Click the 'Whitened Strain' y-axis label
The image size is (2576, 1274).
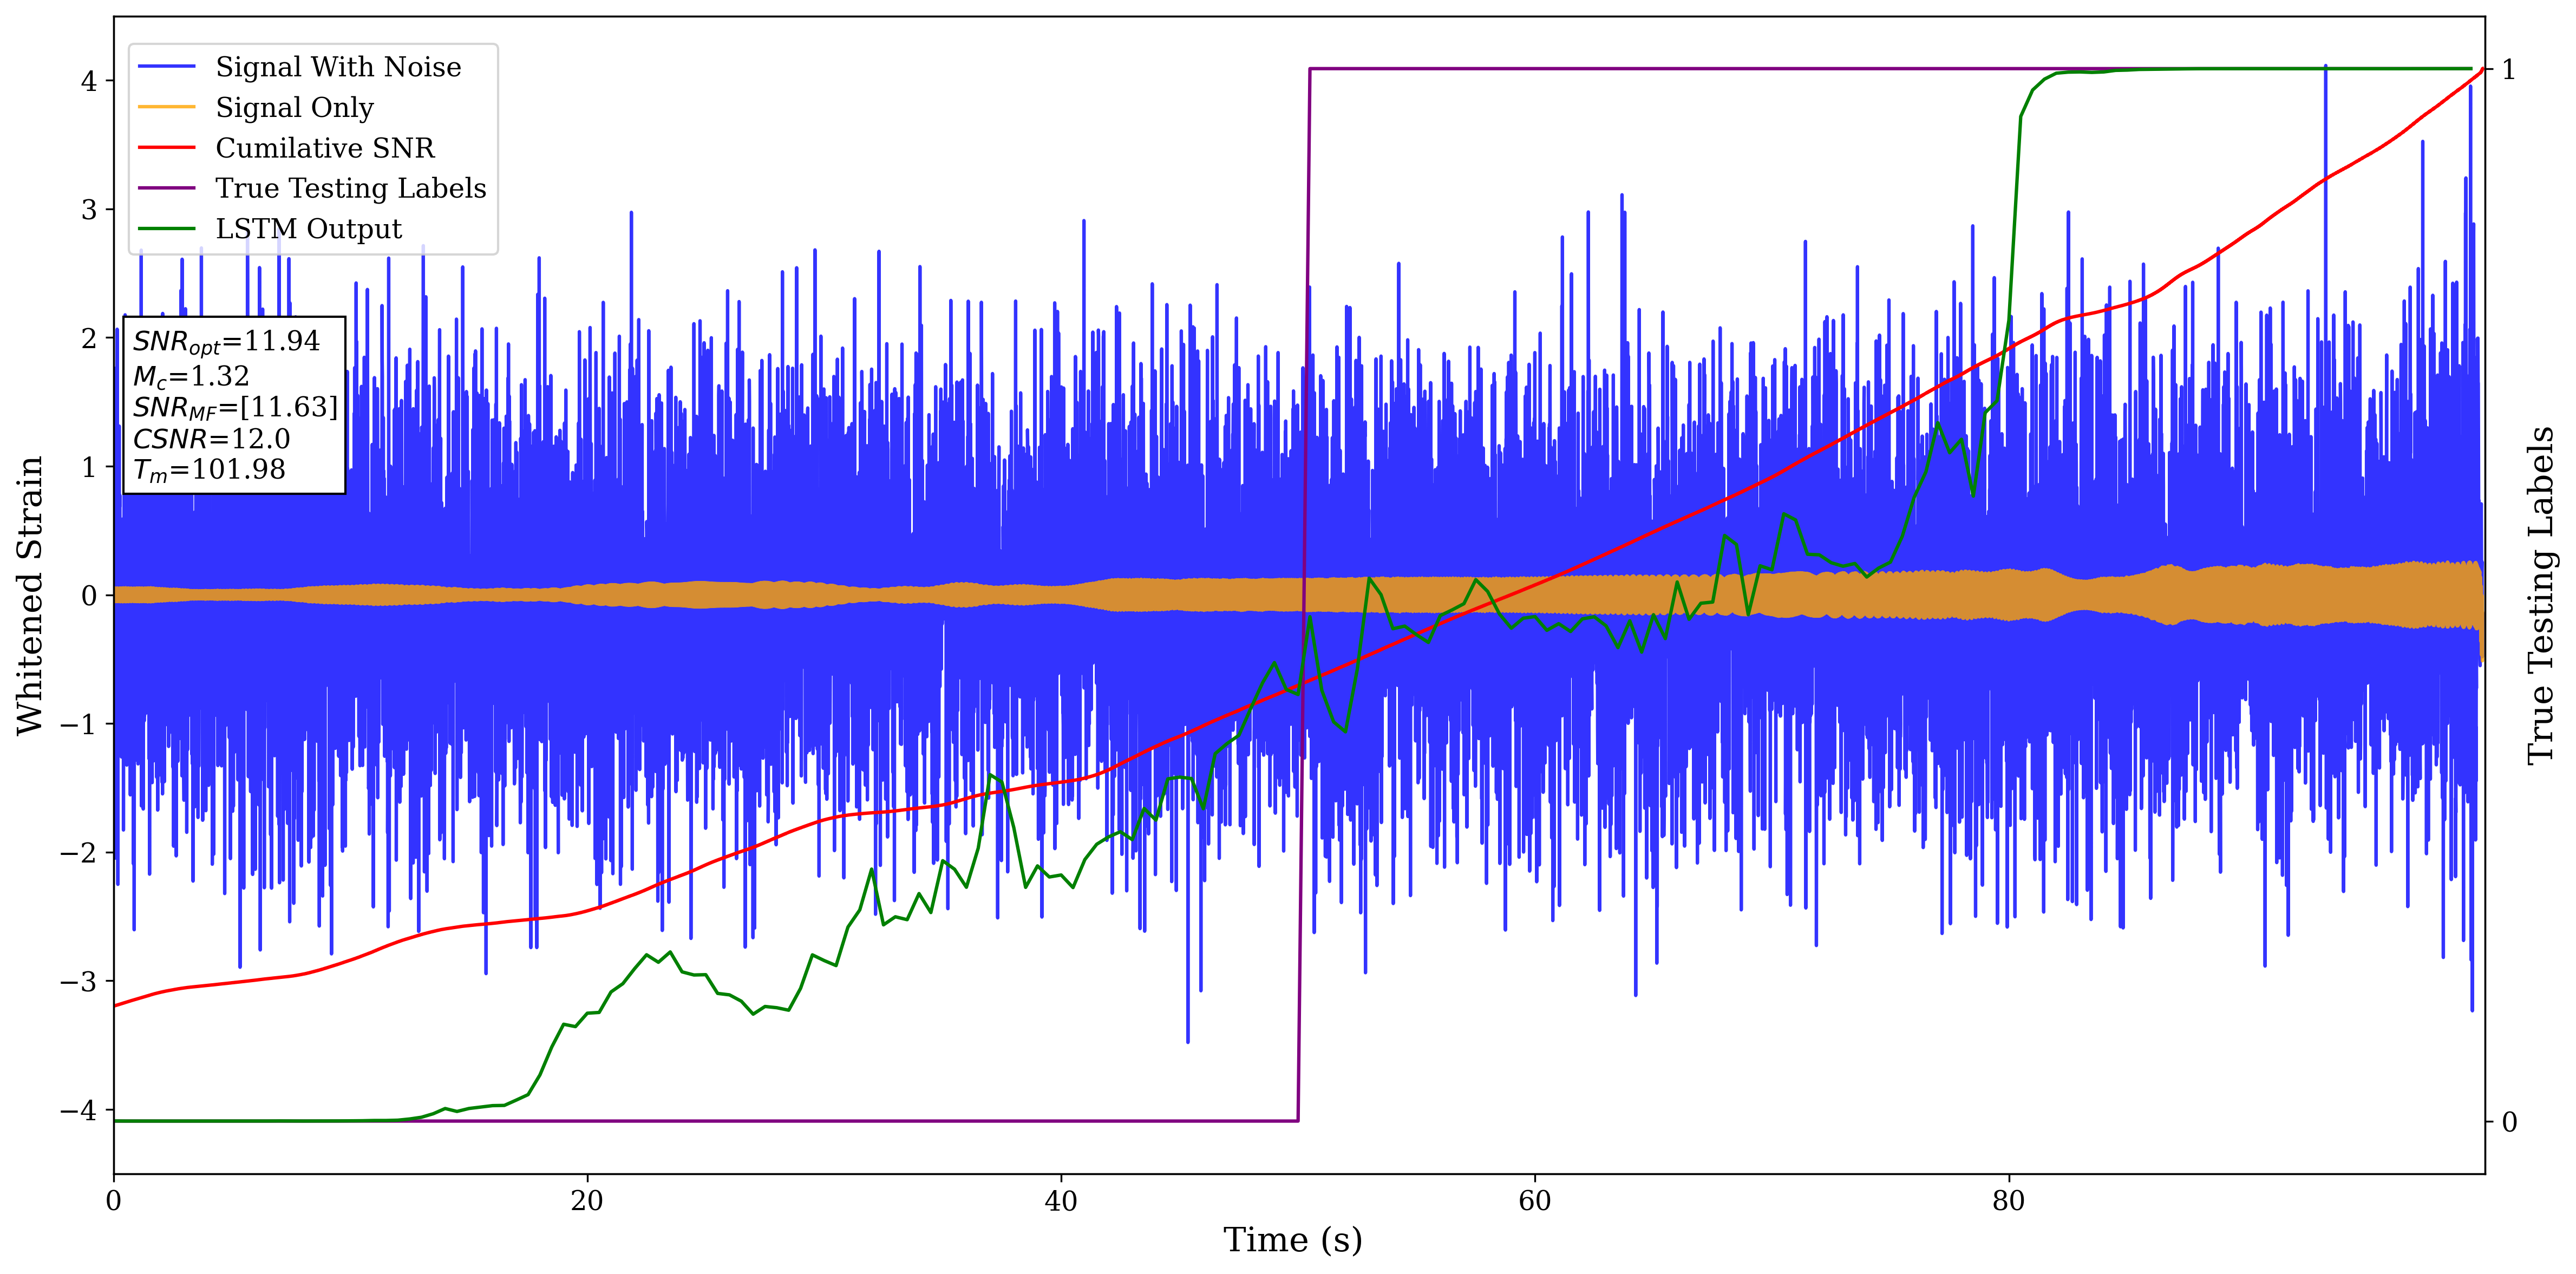tap(30, 595)
